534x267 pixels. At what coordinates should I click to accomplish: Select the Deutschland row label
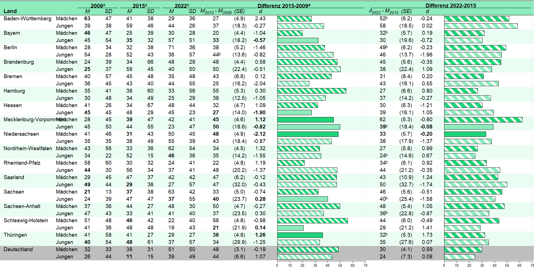[18, 249]
